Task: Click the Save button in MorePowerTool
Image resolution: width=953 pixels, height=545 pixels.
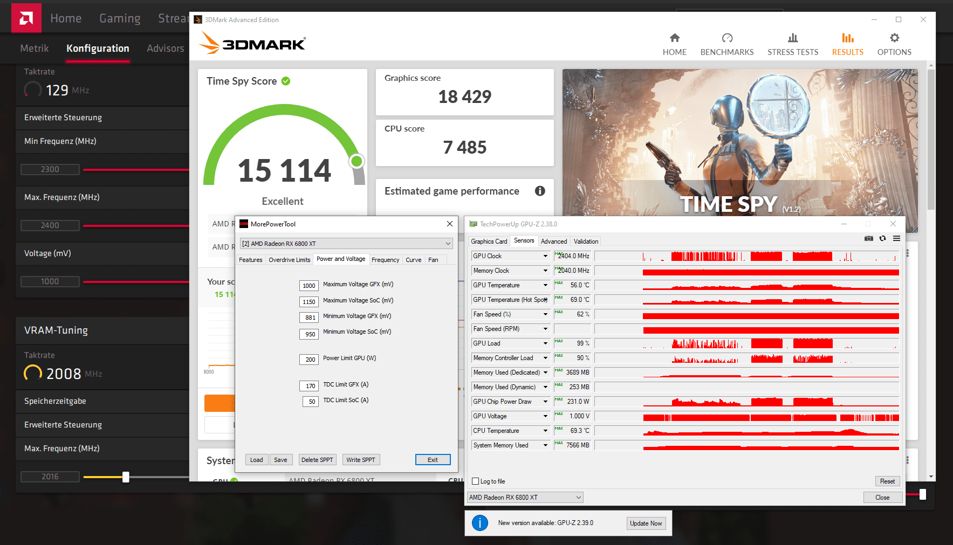Action: [x=280, y=460]
